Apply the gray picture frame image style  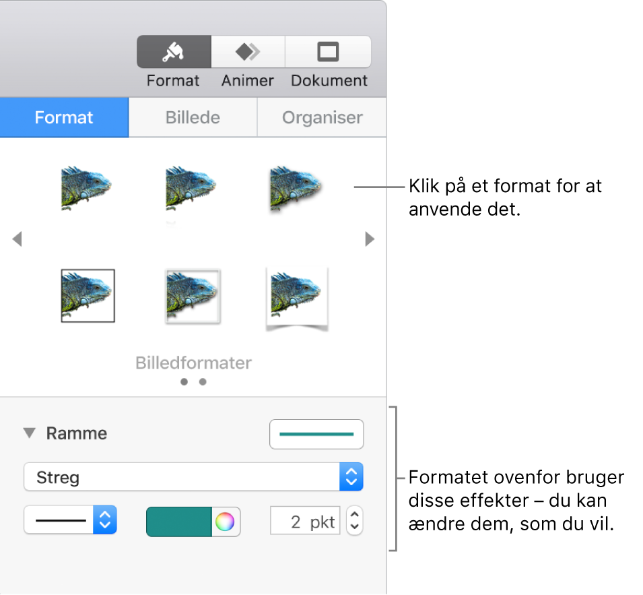(x=193, y=296)
